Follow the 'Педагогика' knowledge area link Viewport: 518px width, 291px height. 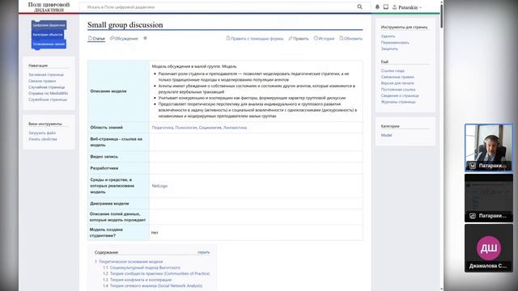162,128
